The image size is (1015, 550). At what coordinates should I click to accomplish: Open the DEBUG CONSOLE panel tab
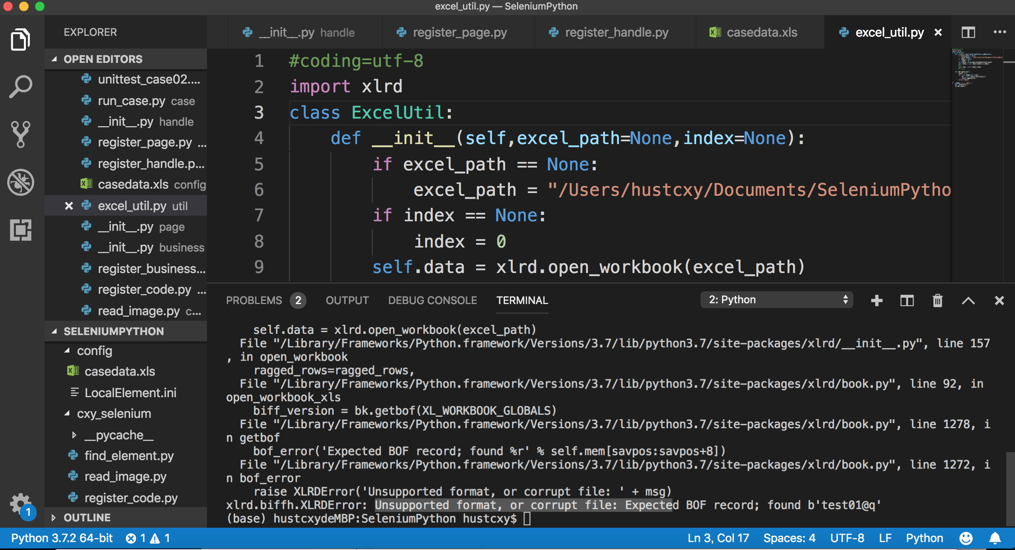pyautogui.click(x=432, y=300)
